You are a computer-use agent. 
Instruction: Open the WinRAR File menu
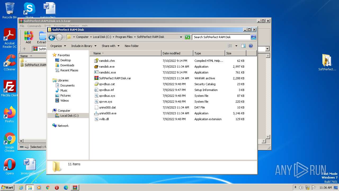[22, 26]
